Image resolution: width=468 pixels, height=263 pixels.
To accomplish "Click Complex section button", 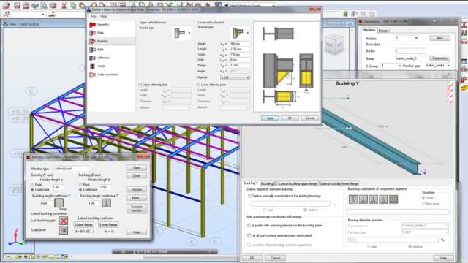I will point(137,208).
